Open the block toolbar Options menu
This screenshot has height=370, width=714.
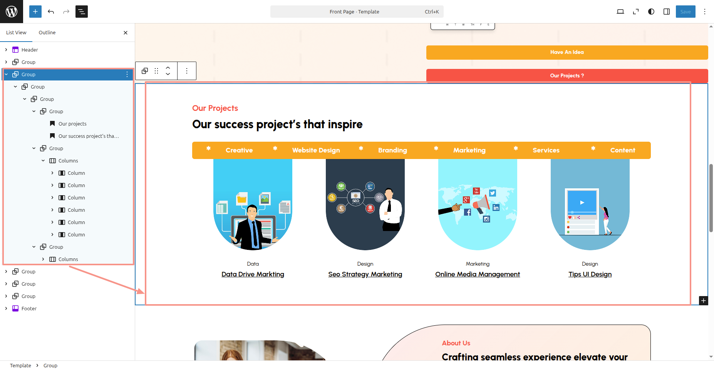click(187, 71)
